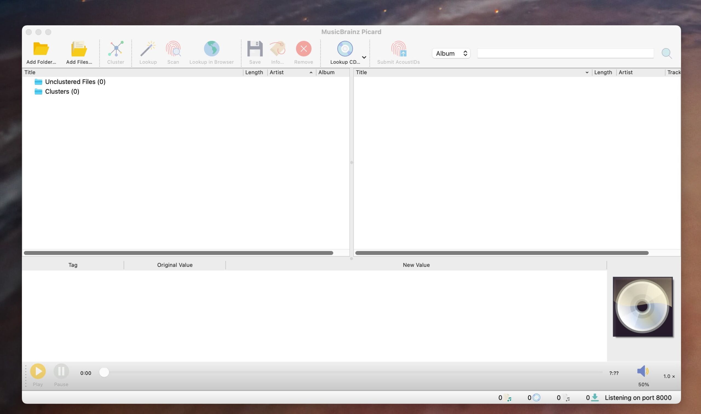Click the Lookup CD disc icon

click(345, 49)
